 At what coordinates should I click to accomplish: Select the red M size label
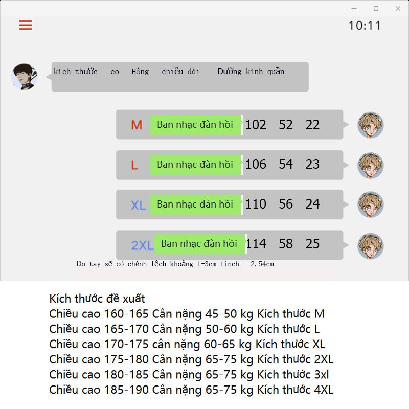137,125
